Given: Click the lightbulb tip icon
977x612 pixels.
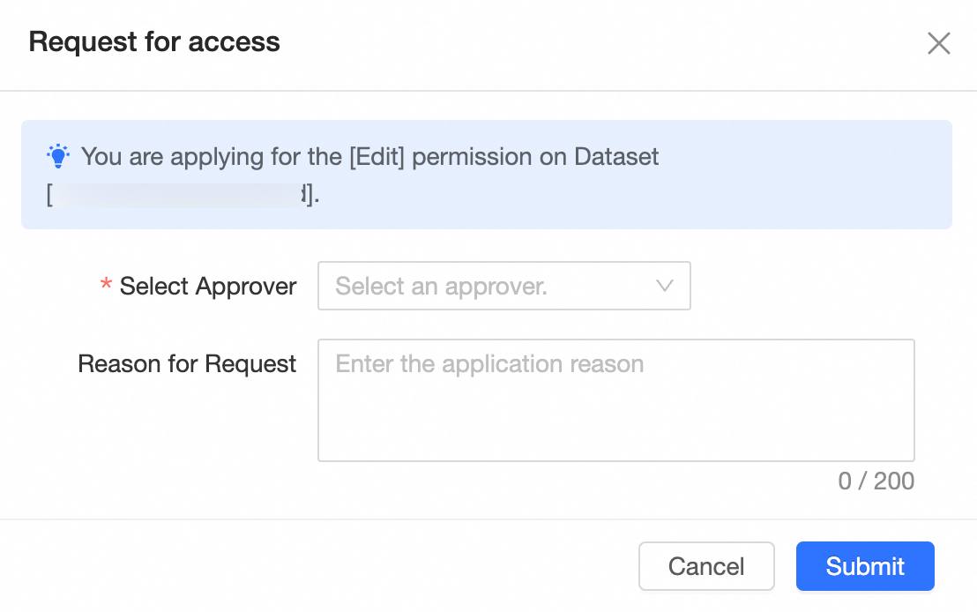Looking at the screenshot, I should (58, 157).
